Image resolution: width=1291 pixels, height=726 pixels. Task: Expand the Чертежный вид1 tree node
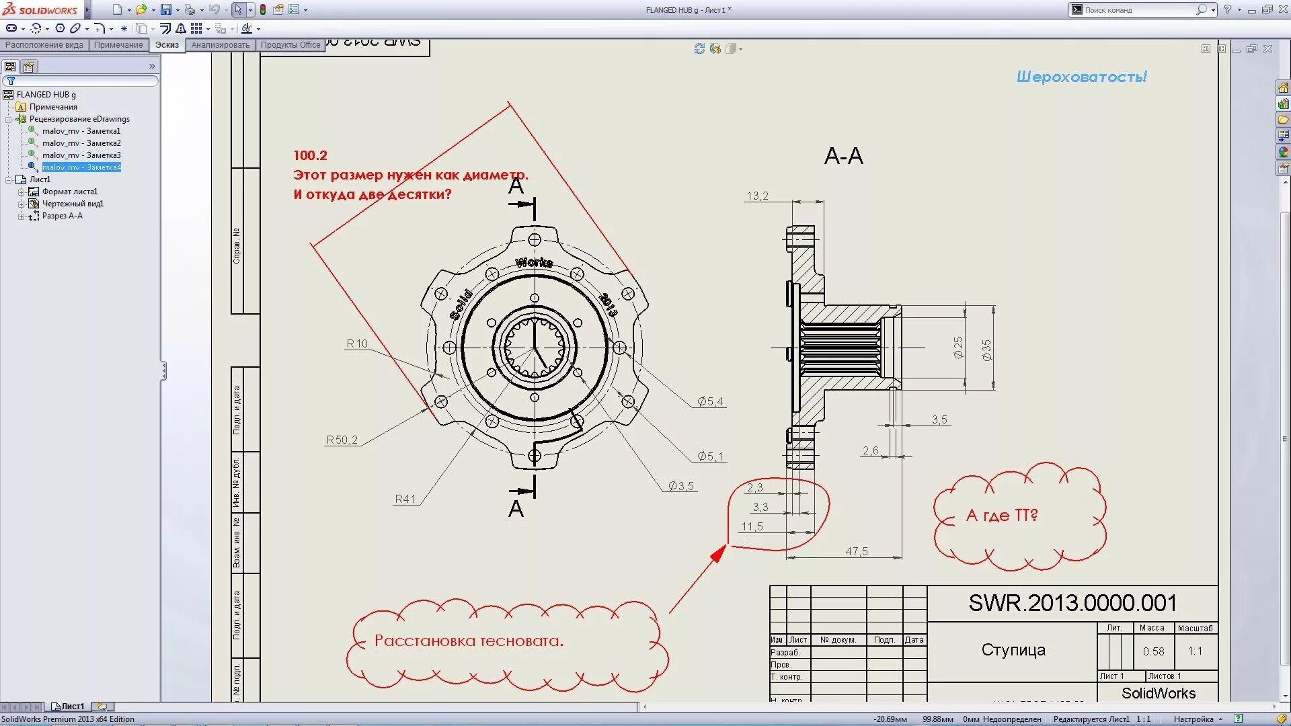(x=21, y=204)
